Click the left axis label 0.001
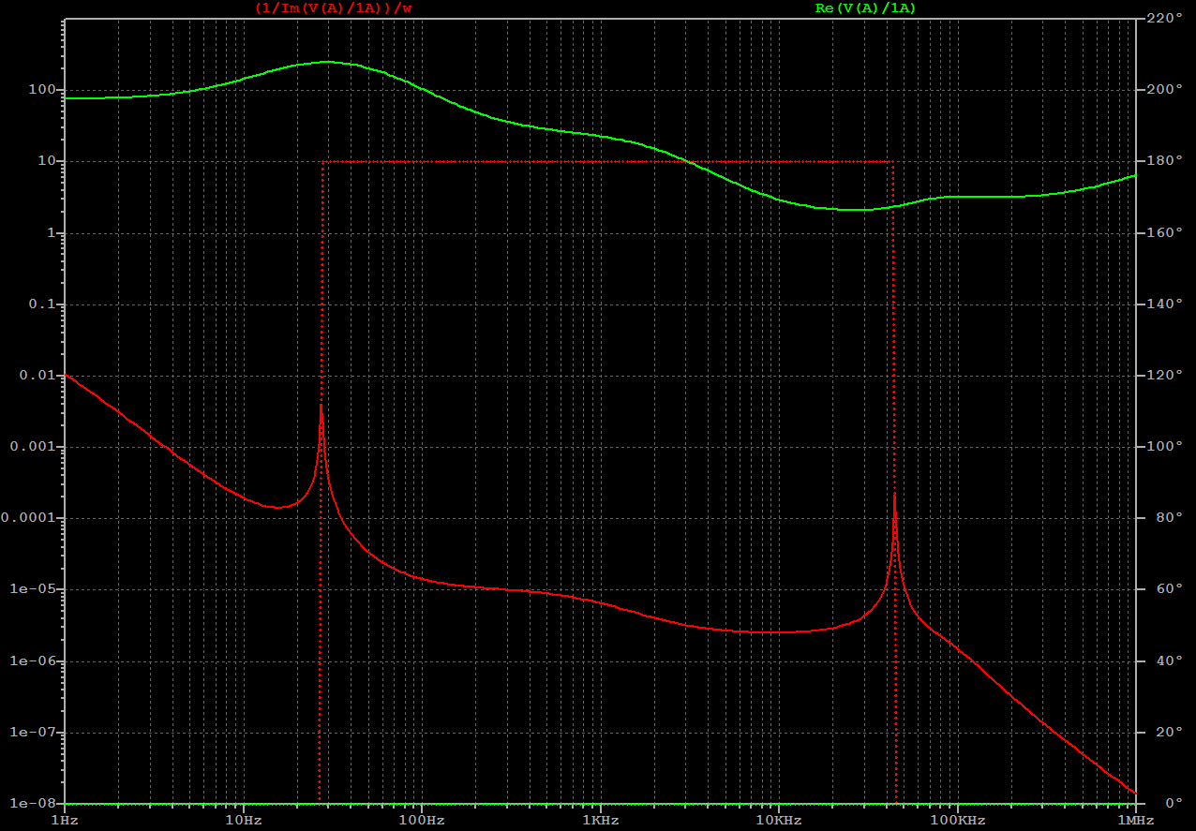Image resolution: width=1196 pixels, height=831 pixels. coord(34,447)
